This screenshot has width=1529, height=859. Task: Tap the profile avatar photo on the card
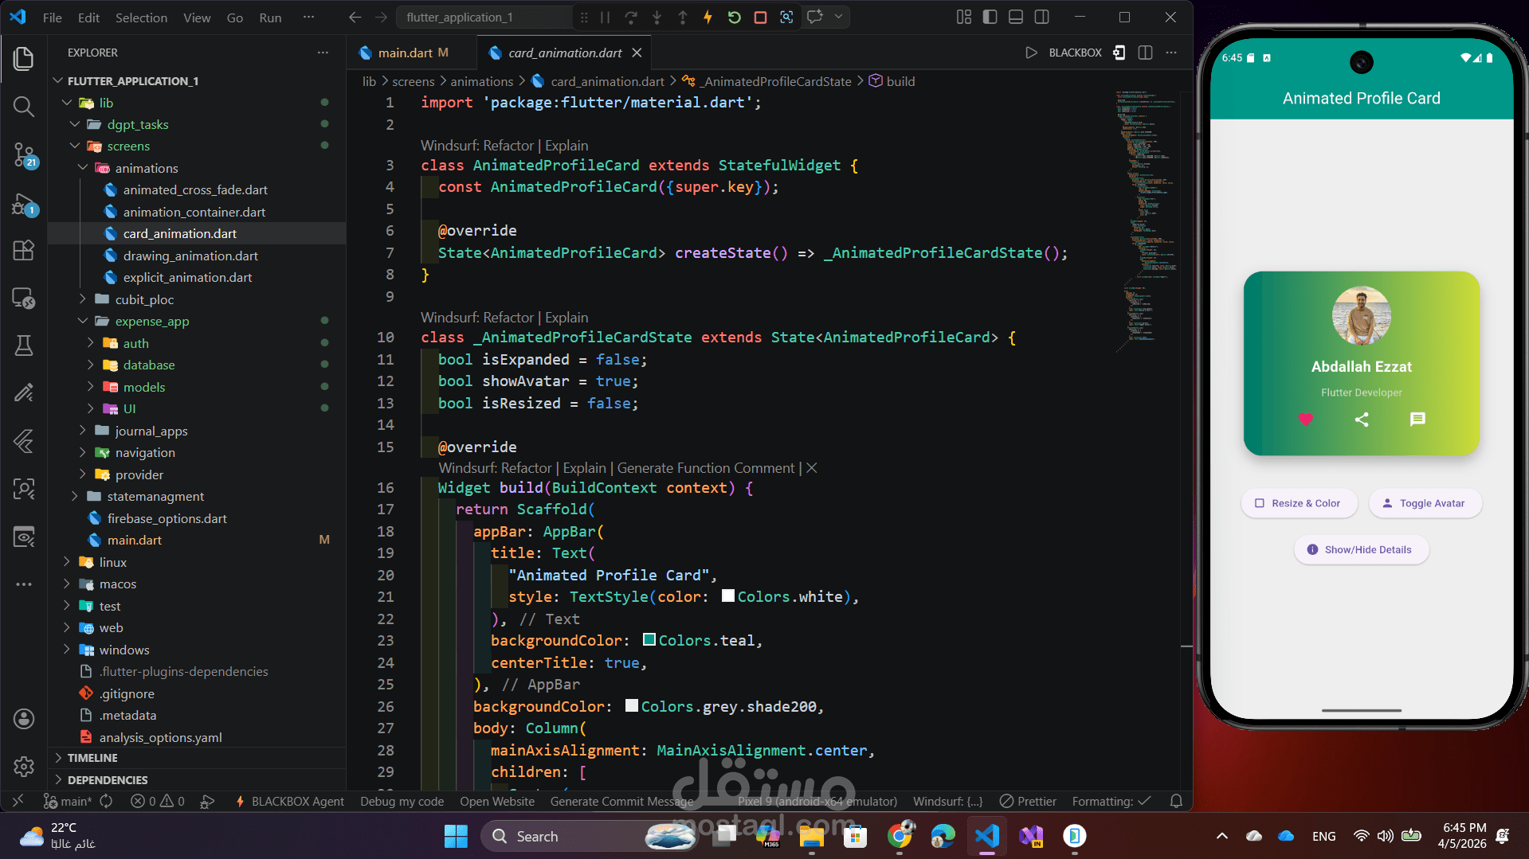(x=1362, y=316)
